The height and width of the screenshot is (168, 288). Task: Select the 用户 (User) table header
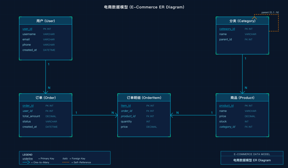(x=46, y=21)
